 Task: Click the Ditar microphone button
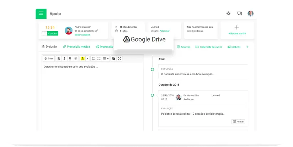tap(49, 59)
